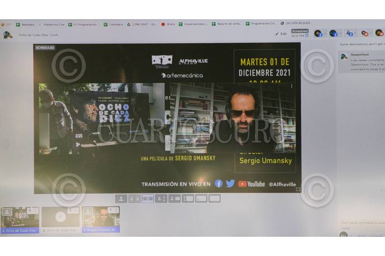Image resolution: width=385 pixels, height=256 pixels.
Task: Click the fullscreen icon on stage preview
Action: coord(298,189)
